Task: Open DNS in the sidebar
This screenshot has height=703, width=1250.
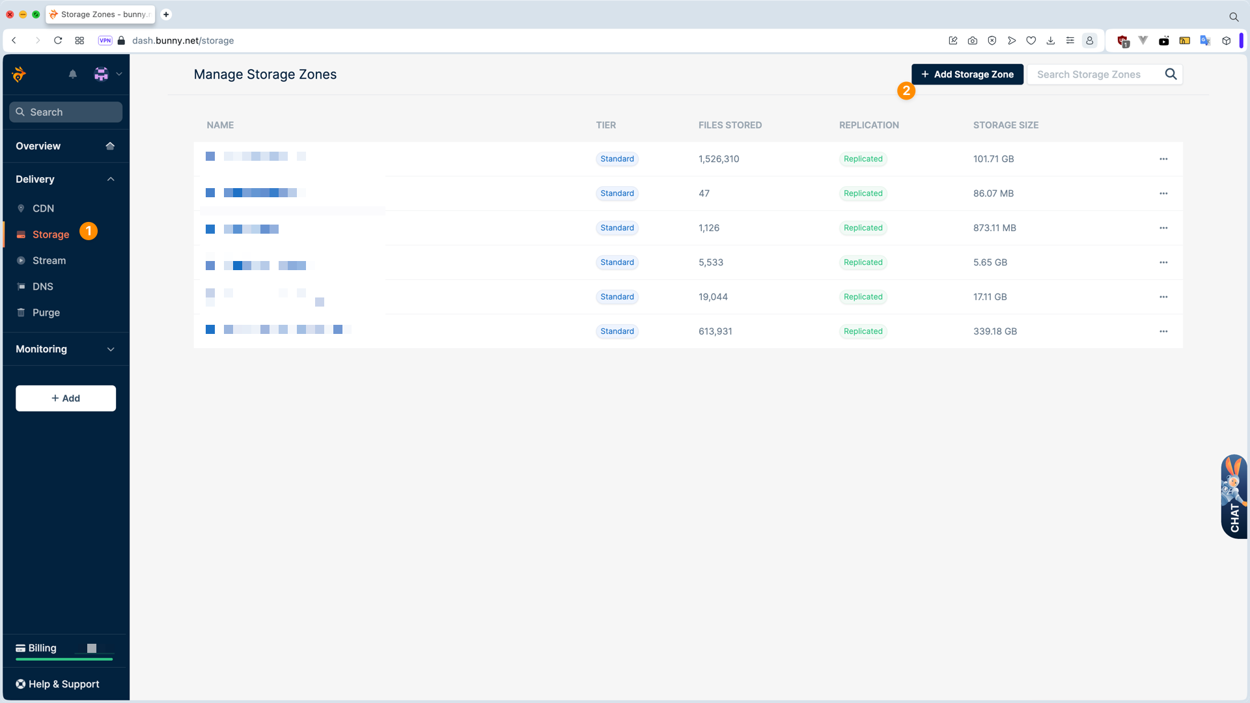Action: tap(42, 286)
